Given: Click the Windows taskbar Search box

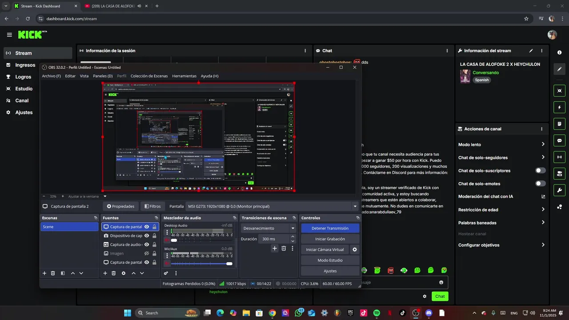Looking at the screenshot, I should click(166, 313).
